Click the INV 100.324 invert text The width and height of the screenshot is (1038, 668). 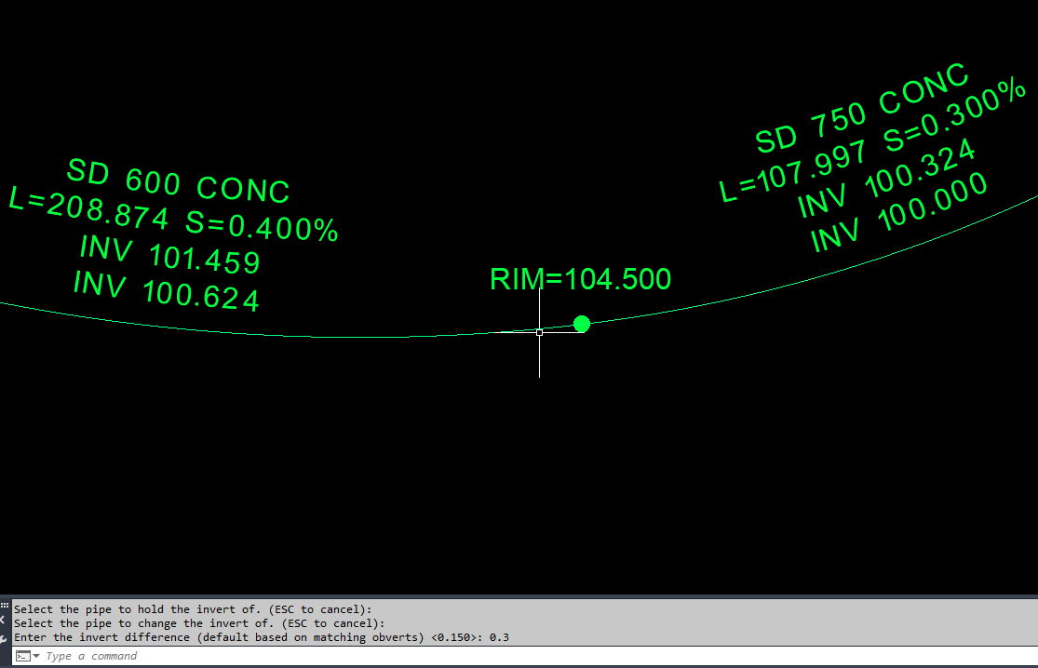(x=886, y=178)
